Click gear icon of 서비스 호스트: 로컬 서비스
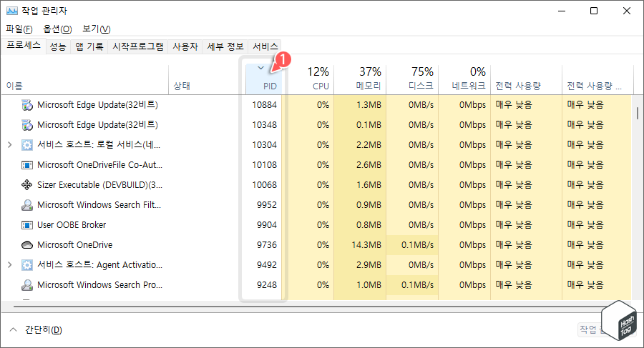This screenshot has width=644, height=348. click(27, 145)
